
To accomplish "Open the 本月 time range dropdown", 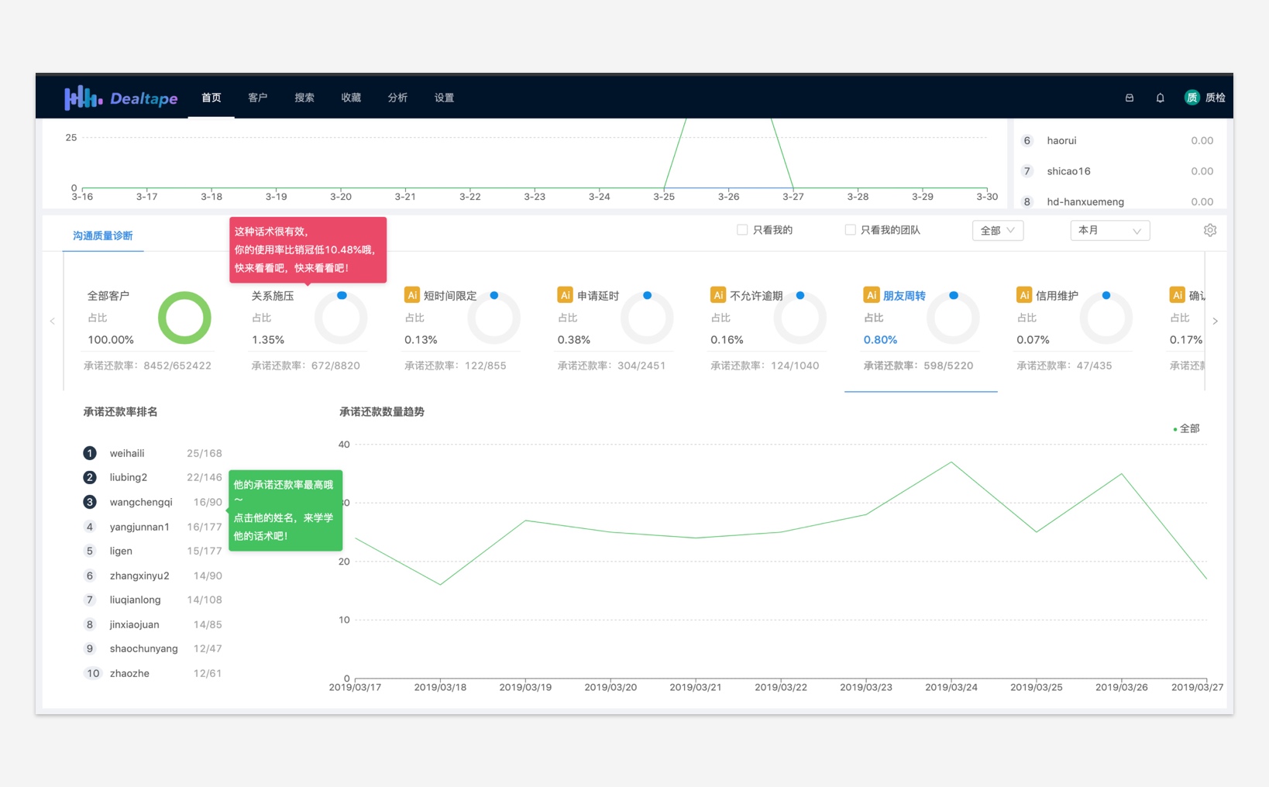I will tap(1109, 230).
